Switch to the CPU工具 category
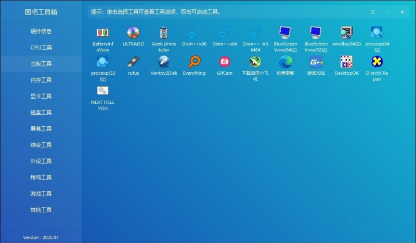416x243 pixels. coord(41,47)
